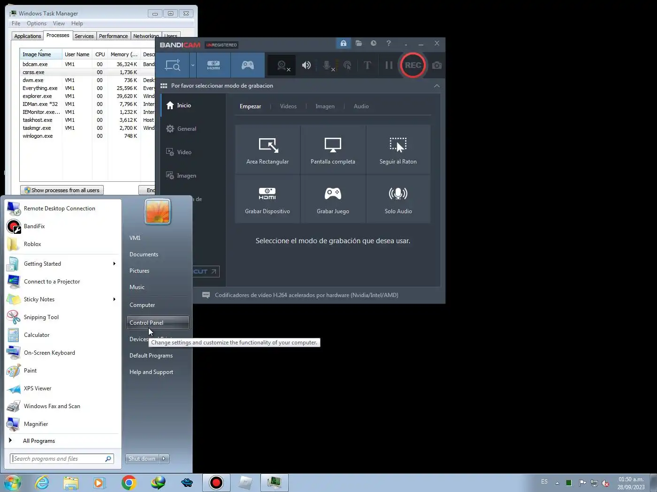Click the grid icon beside 'Por favor seleccionar'
657x492 pixels.
(164, 86)
